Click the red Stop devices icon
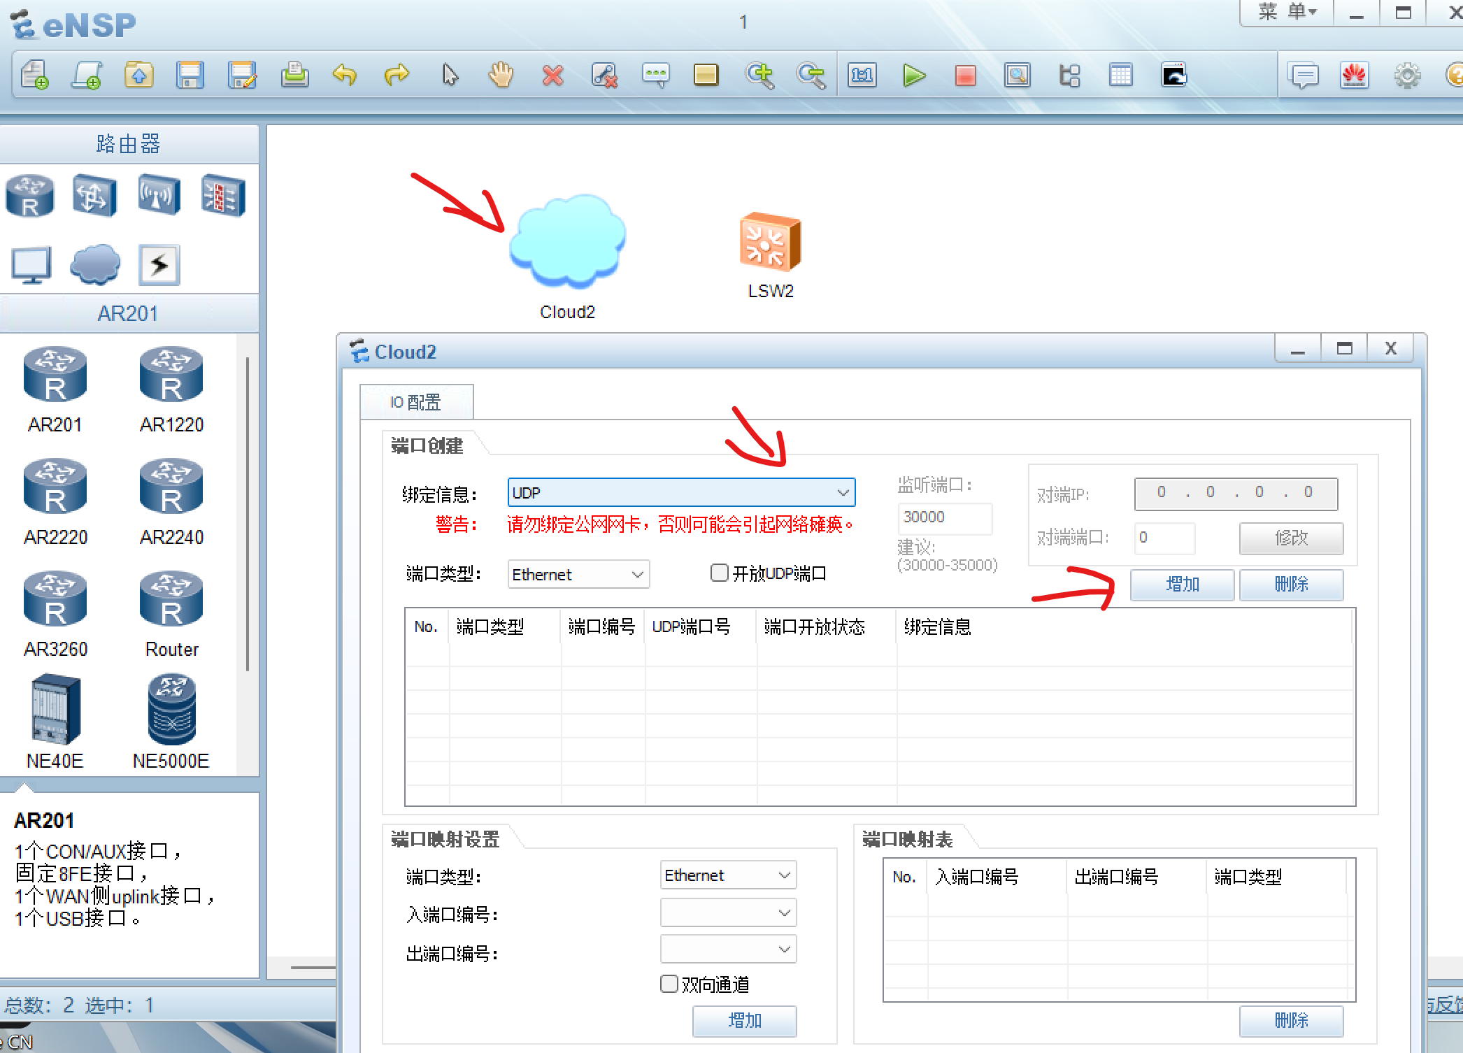Screen dimensions: 1463x1053 965,75
